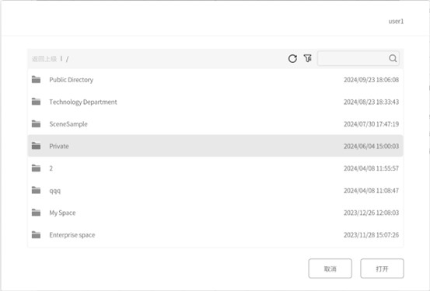Click the Technology Department folder icon

click(x=36, y=102)
